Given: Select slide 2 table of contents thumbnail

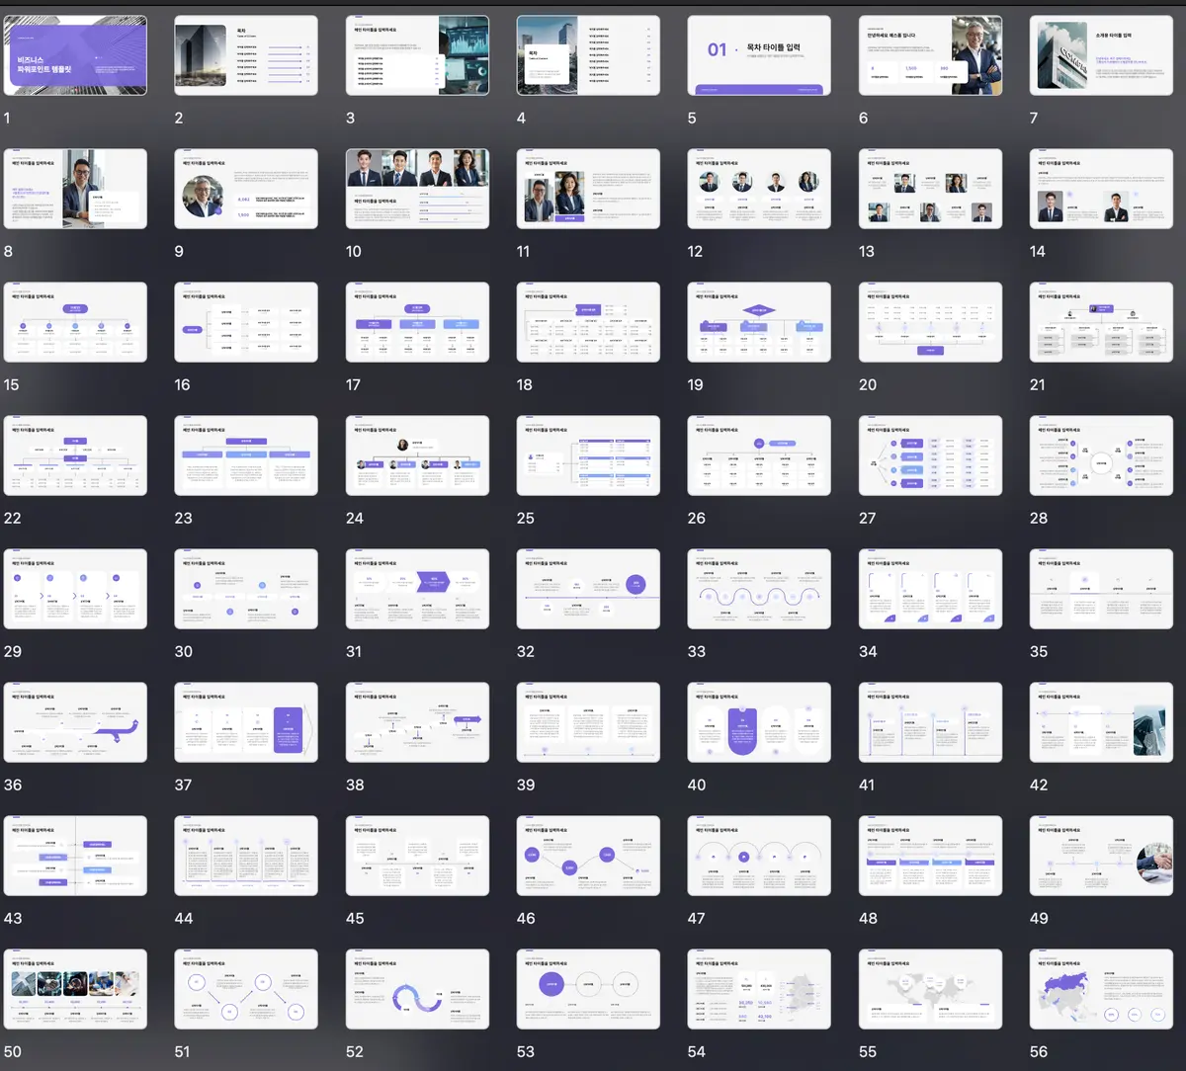Looking at the screenshot, I should click(x=246, y=55).
